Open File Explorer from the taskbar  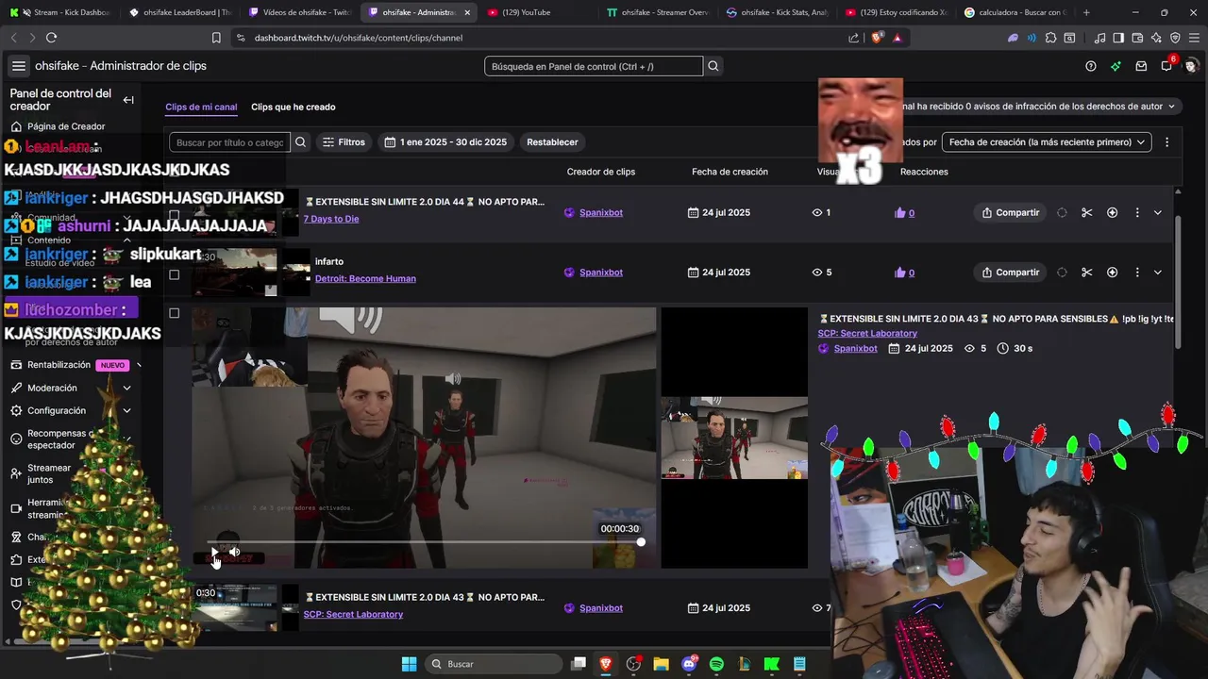(661, 664)
